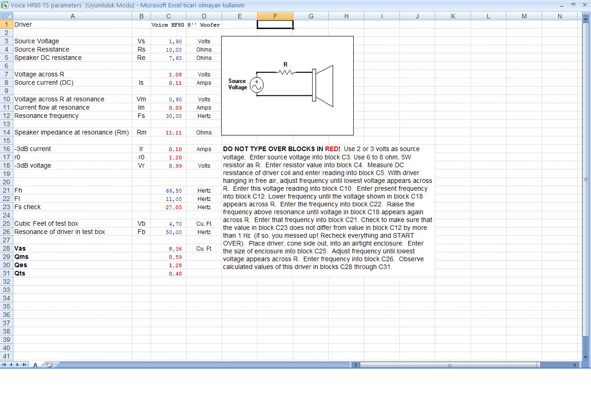The width and height of the screenshot is (591, 410).
Task: Click Source Voltage value cell C3
Action: [x=169, y=41]
